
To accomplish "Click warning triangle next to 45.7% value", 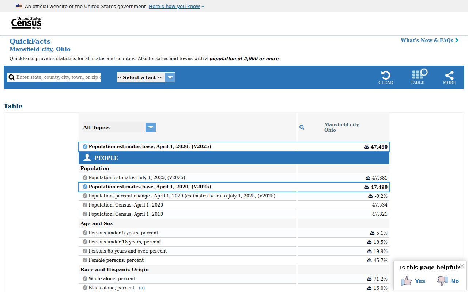I will pos(369,260).
